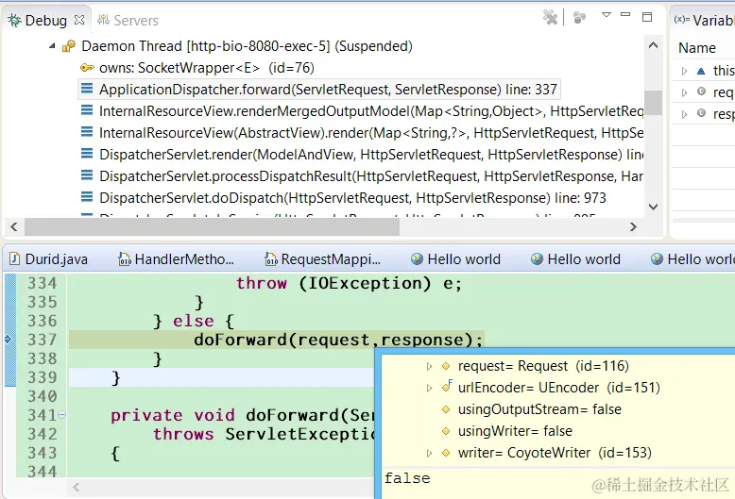
Task: Click the 'false' value detail text in popup
Action: (407, 478)
